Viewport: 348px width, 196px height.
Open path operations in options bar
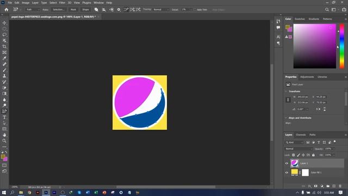point(96,10)
